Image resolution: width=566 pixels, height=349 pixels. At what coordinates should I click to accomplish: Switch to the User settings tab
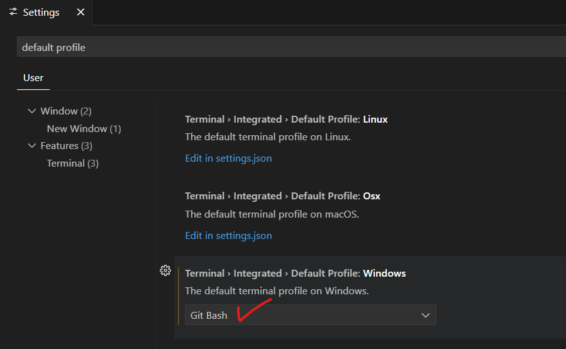[33, 78]
